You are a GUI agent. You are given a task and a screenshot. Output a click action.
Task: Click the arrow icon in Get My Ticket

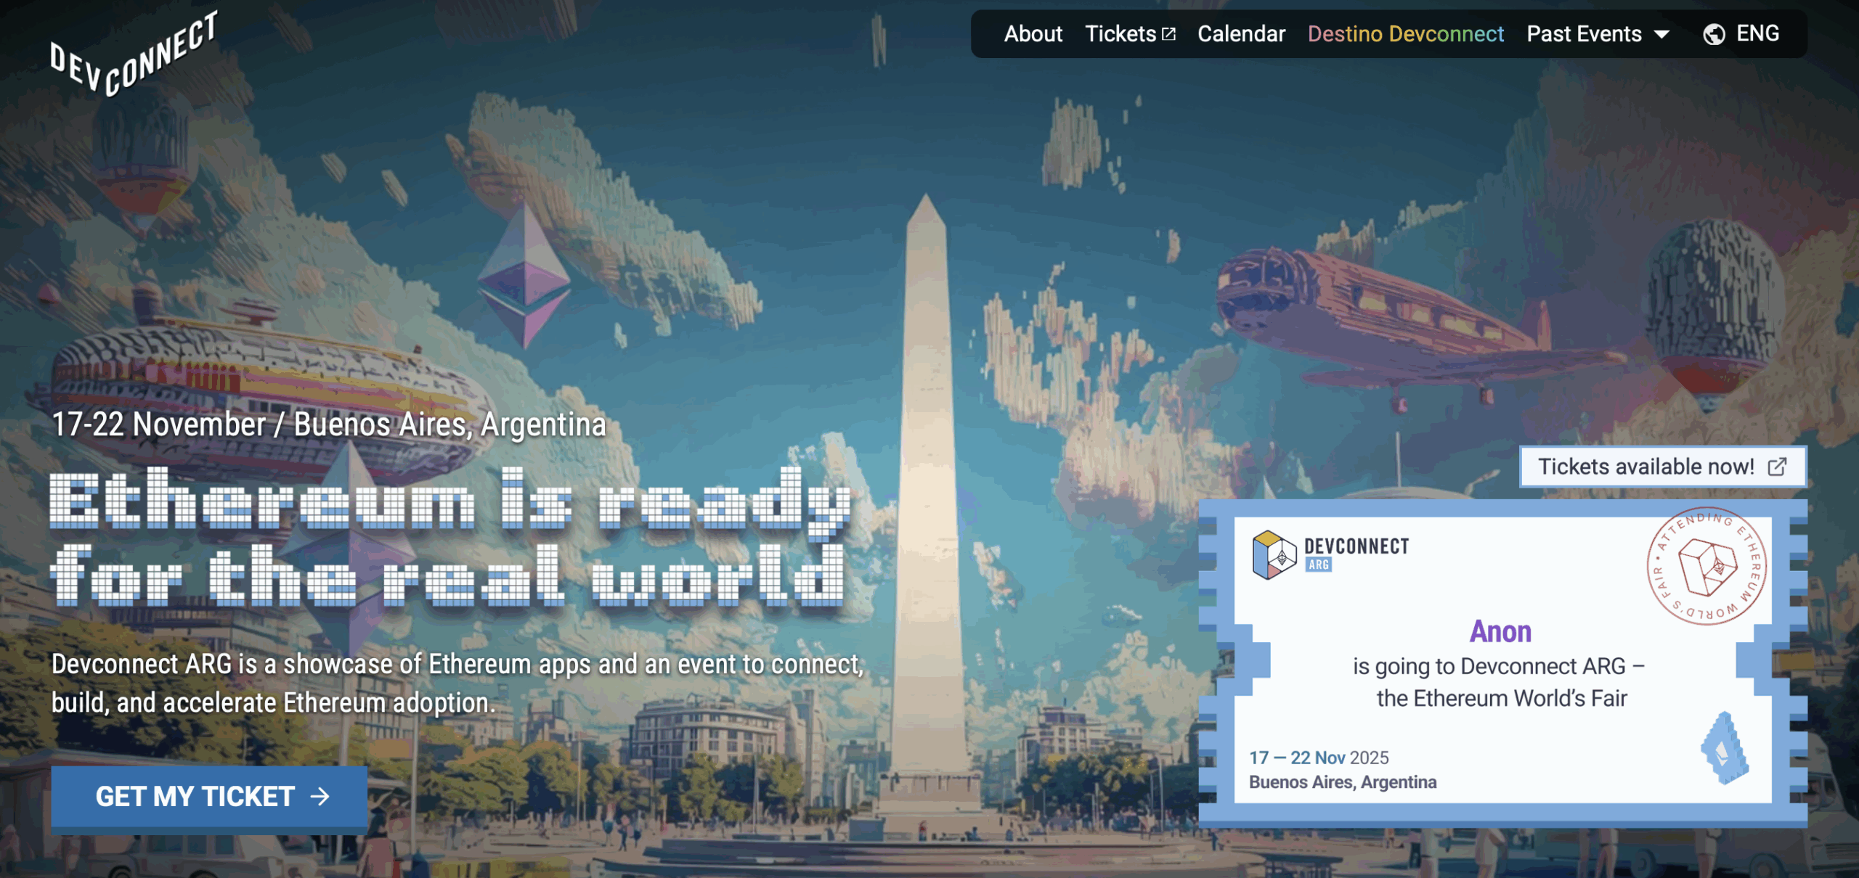click(x=320, y=797)
